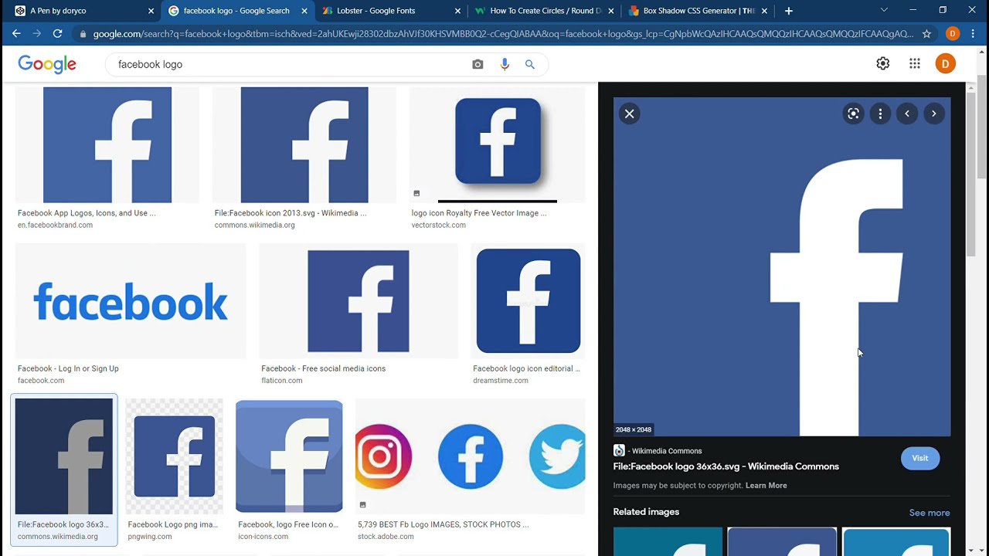Select the selected Facebook logo 36x3 thumbnail
989x556 pixels.
click(64, 456)
